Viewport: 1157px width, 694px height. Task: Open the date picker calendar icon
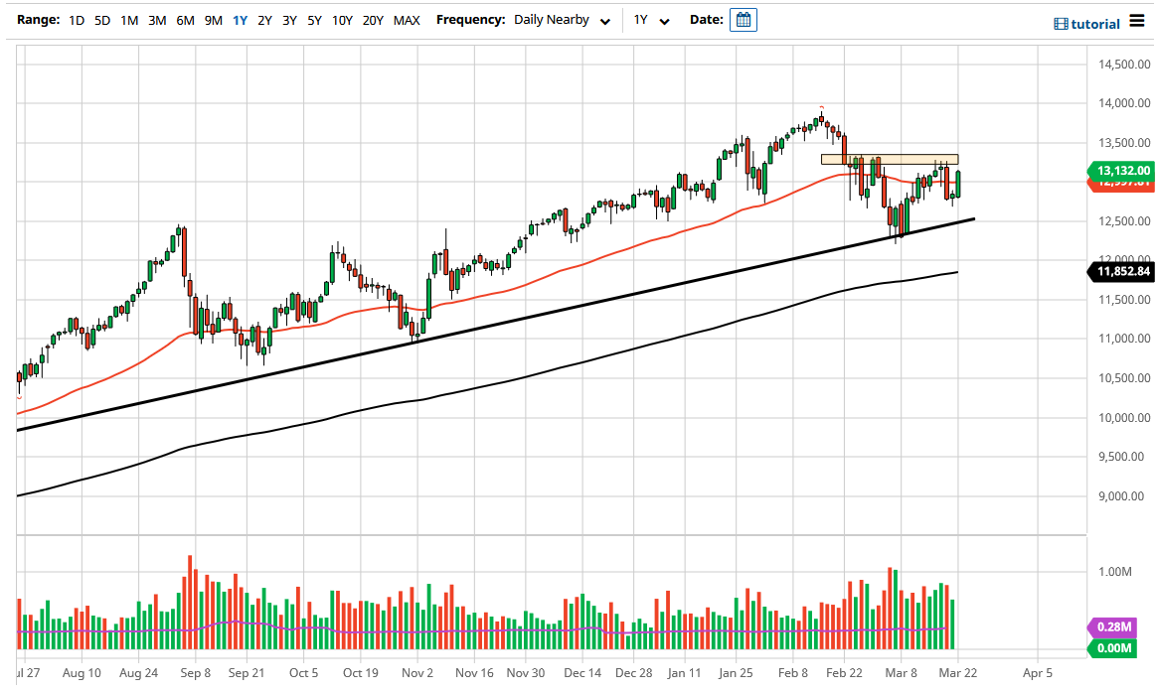pos(744,19)
